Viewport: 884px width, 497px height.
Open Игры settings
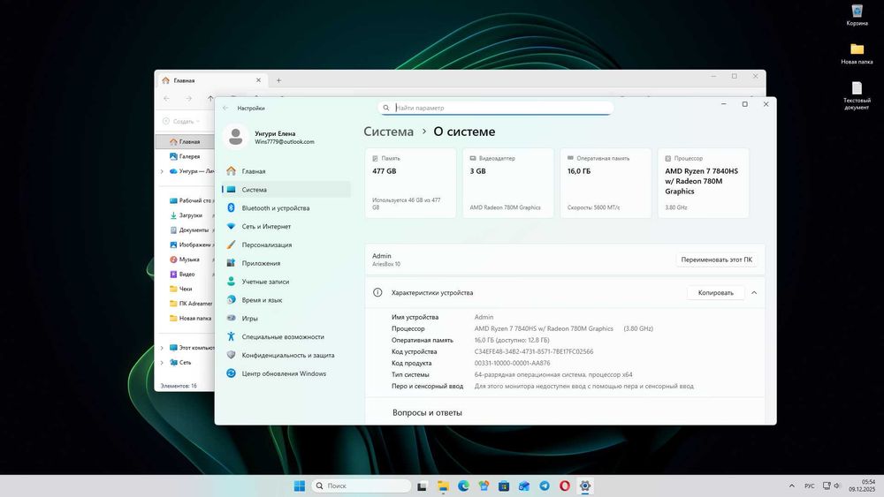[286, 318]
